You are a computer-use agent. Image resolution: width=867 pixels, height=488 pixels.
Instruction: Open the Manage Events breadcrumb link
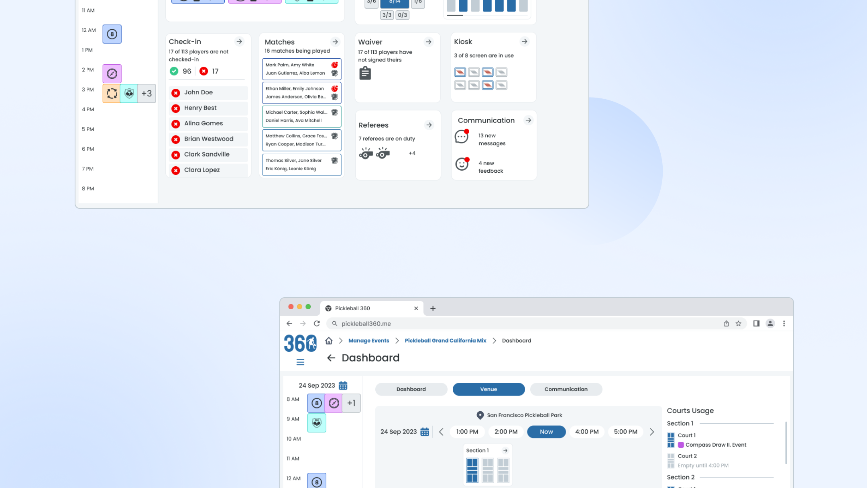tap(368, 341)
